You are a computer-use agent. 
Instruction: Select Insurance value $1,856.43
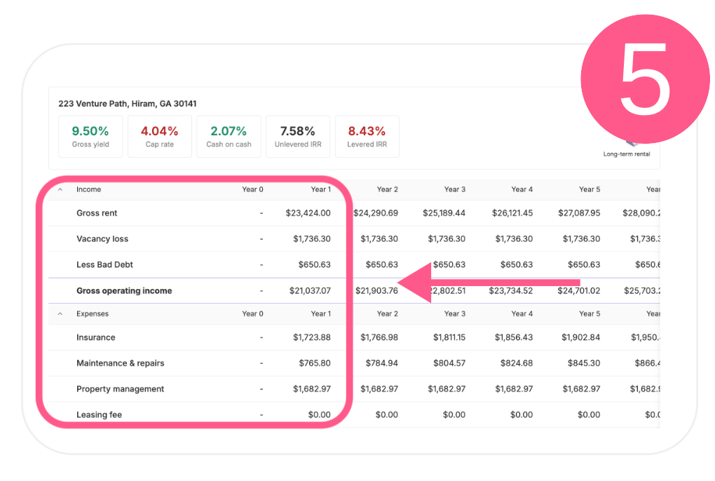514,337
